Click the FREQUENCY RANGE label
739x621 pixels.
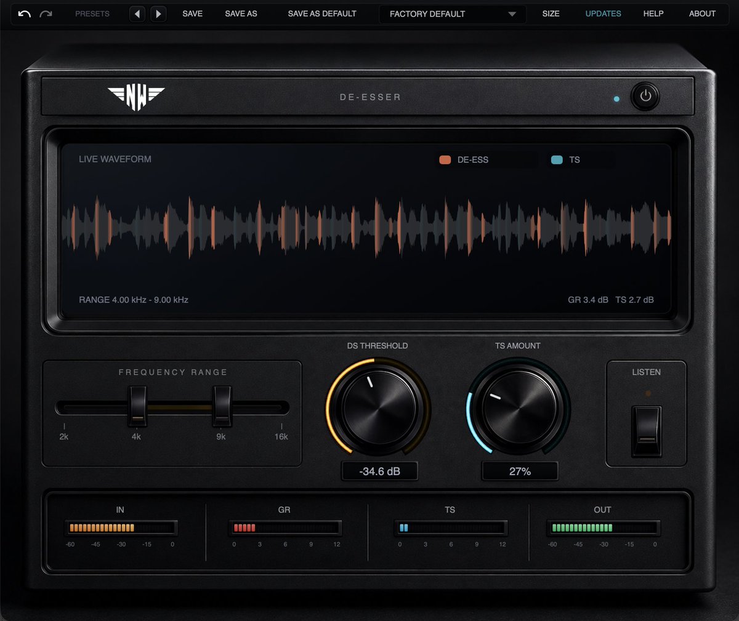[173, 372]
